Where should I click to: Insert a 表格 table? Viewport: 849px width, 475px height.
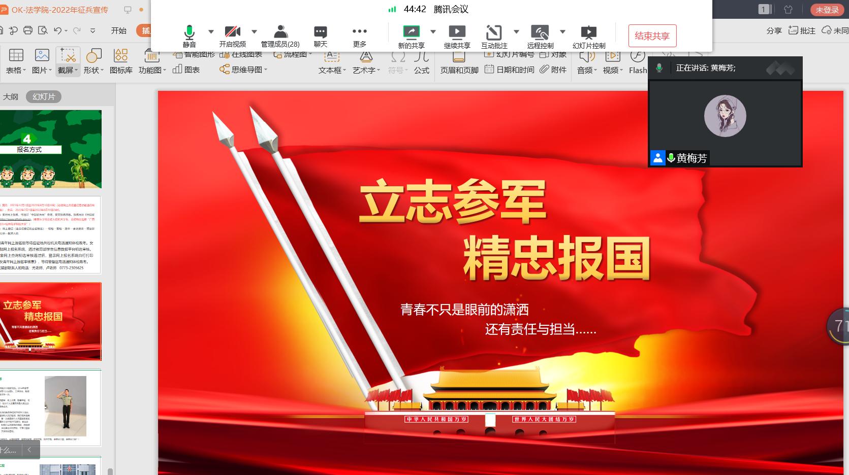(x=16, y=61)
